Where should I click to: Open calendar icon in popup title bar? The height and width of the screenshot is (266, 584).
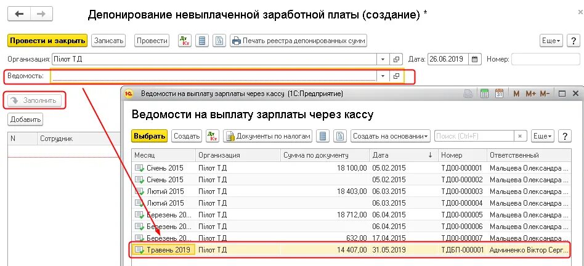point(500,94)
